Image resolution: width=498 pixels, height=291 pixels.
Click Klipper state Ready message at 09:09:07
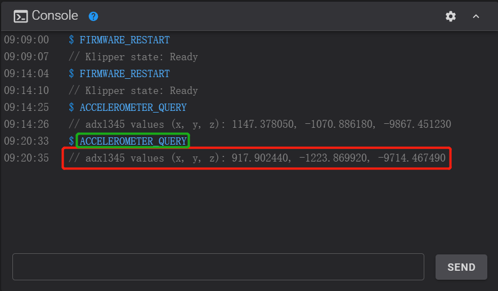pyautogui.click(x=133, y=57)
